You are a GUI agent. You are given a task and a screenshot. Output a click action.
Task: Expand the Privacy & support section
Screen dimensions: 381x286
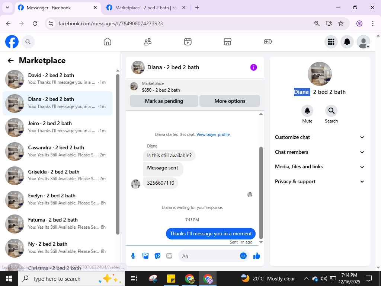coord(320,182)
